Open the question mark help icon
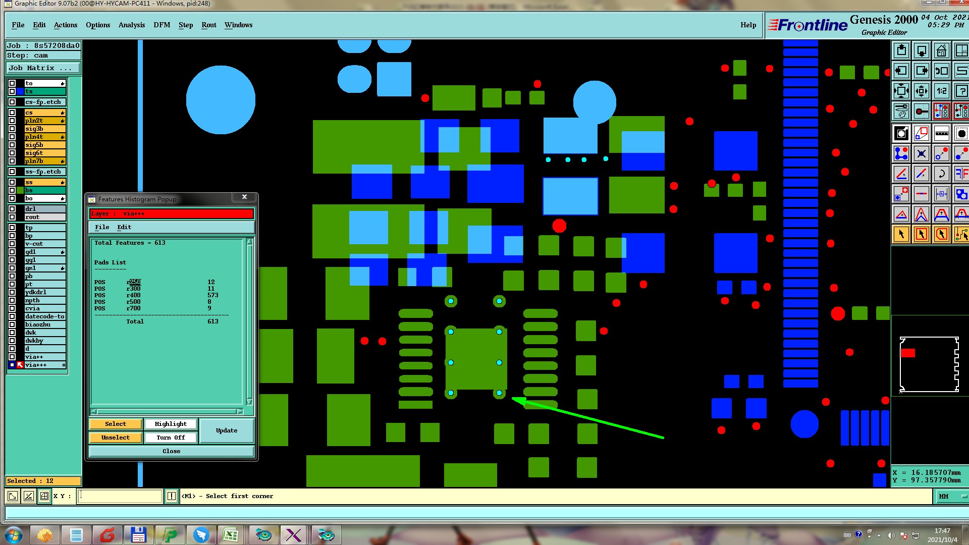Viewport: 969px width, 545px height. pyautogui.click(x=961, y=91)
